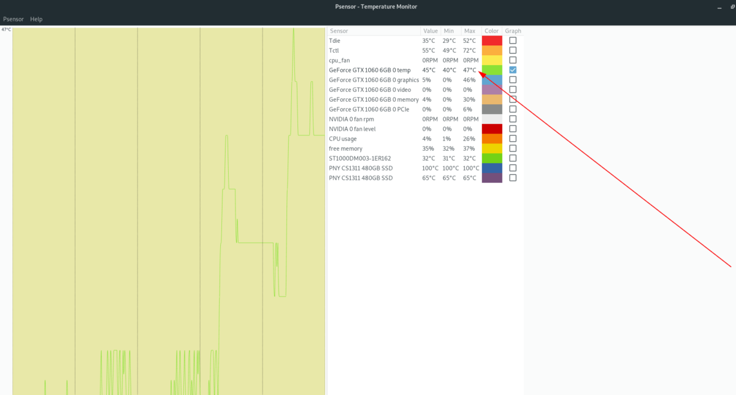Image resolution: width=736 pixels, height=395 pixels.
Task: Click yellow swatch for free memory
Action: (x=492, y=148)
